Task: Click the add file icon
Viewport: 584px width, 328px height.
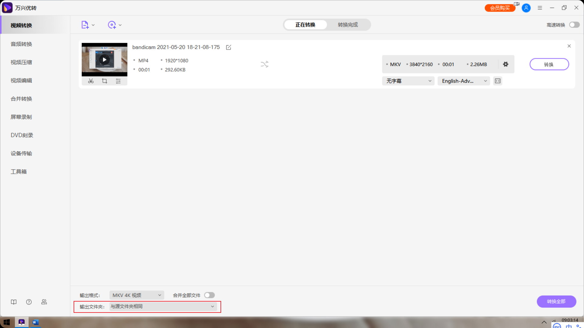Action: coord(85,25)
